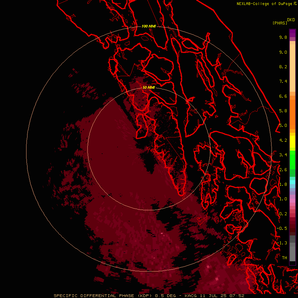
Task: Click the DKD label above the color scale
Action: pos(291,20)
